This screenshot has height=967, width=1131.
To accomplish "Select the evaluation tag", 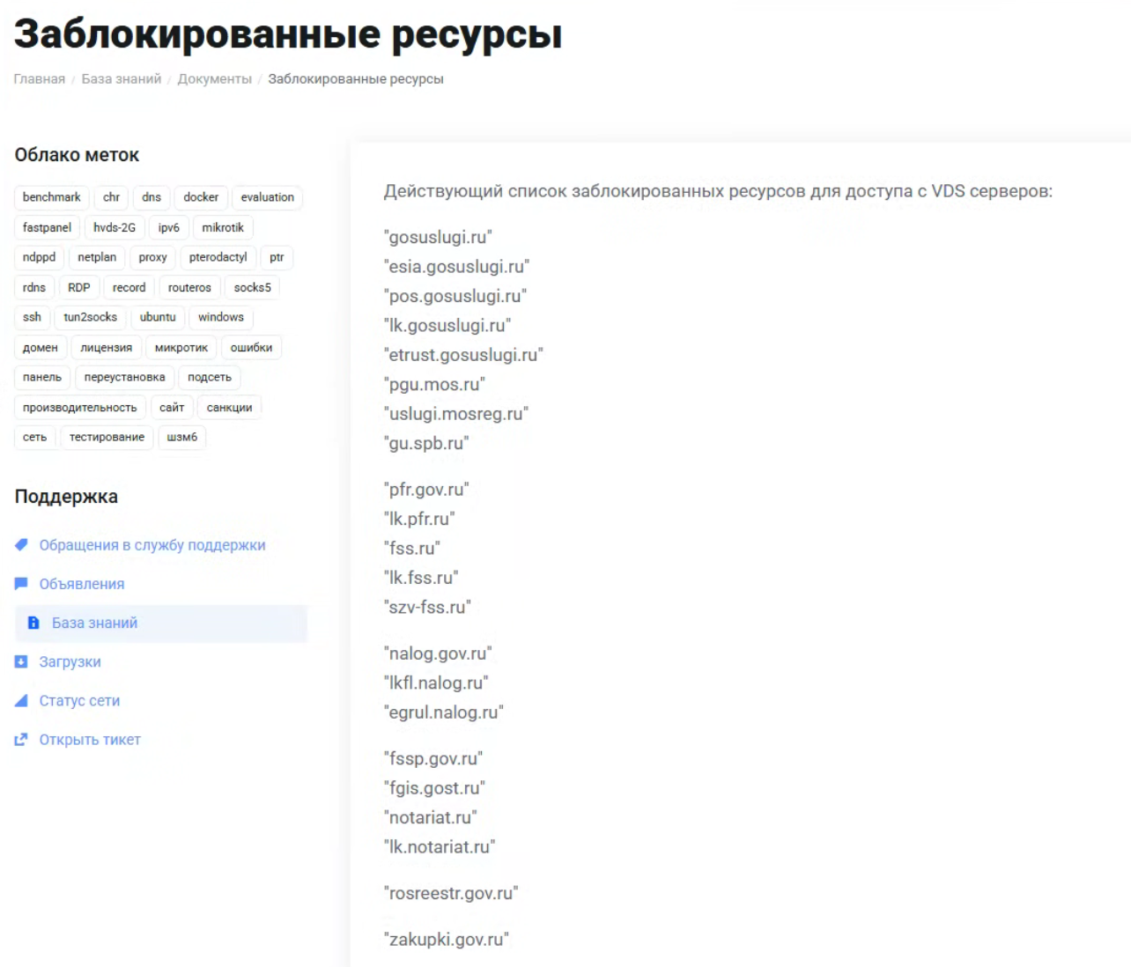I will point(268,197).
